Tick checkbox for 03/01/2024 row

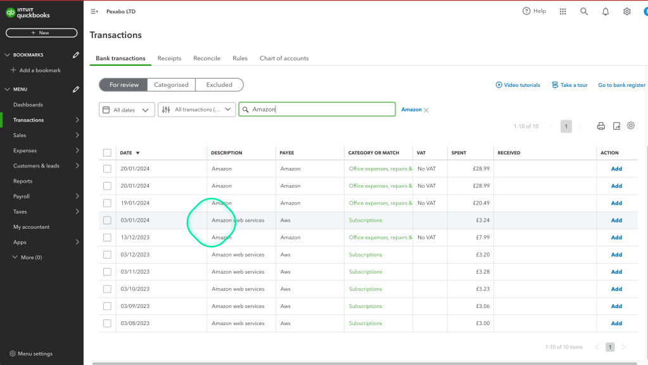click(x=107, y=221)
